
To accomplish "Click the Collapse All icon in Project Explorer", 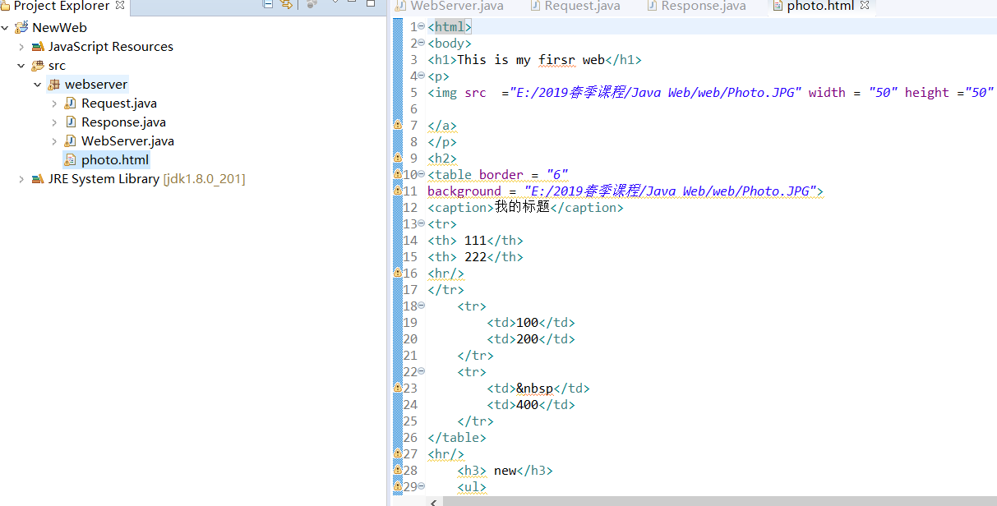I will click(x=268, y=5).
